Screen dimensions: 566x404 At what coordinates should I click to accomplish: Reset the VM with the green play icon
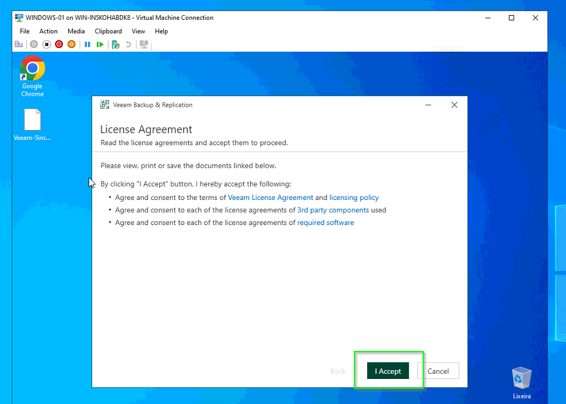(100, 44)
